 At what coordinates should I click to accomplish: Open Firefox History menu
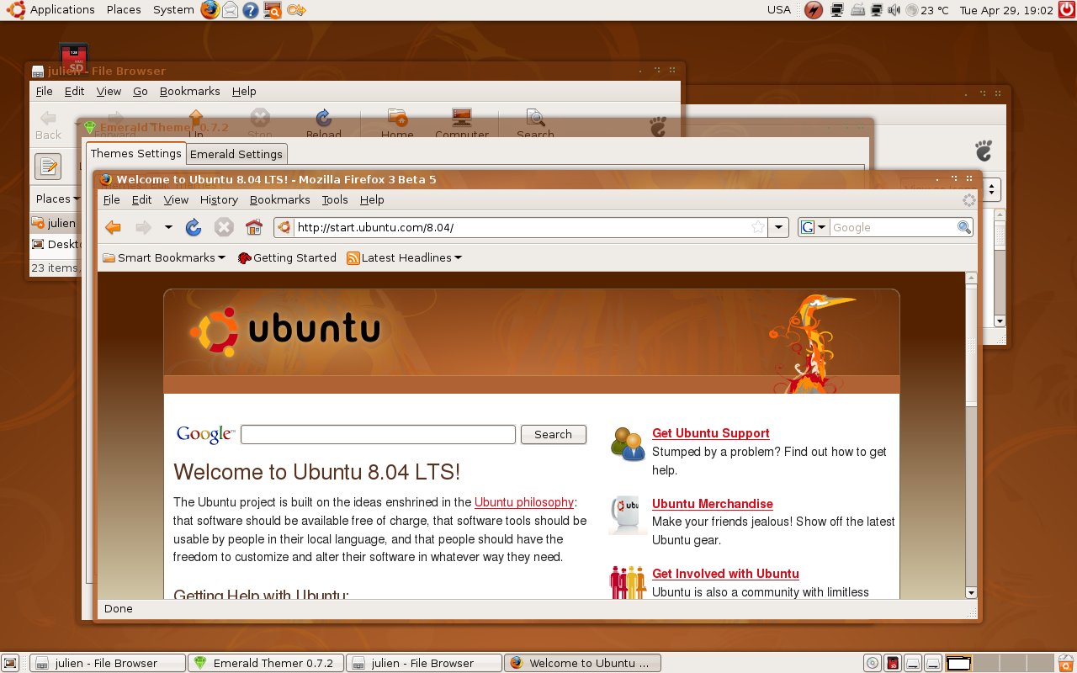click(219, 199)
